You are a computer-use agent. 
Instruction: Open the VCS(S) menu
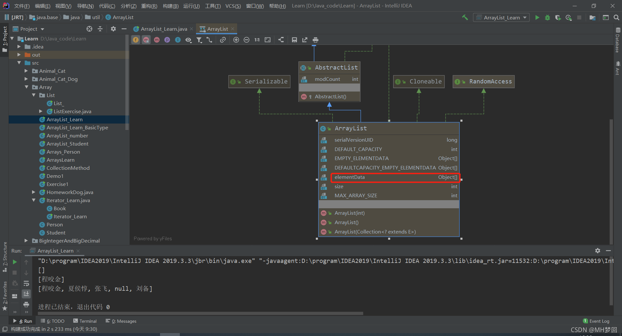pyautogui.click(x=233, y=6)
